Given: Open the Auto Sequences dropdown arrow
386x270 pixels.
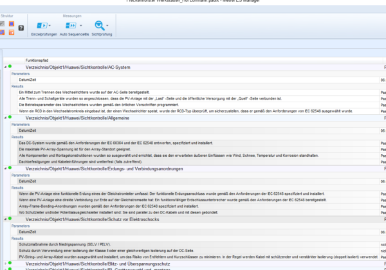Looking at the screenshot, I should 81,26.
